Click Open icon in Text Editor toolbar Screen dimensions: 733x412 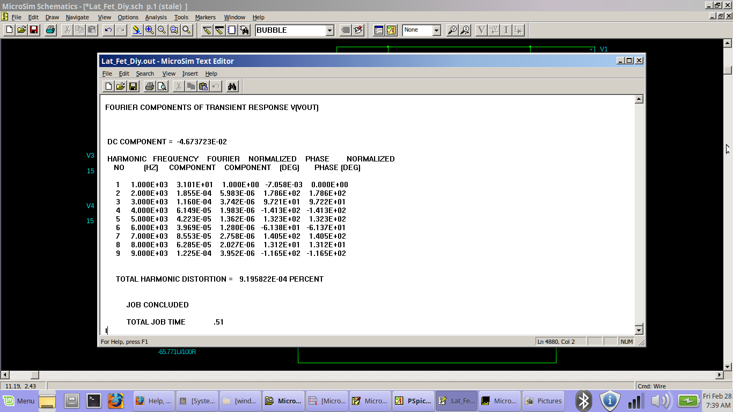click(121, 86)
